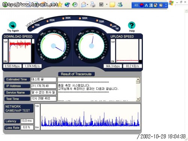Click the Edit with Word icon

pos(101,5)
